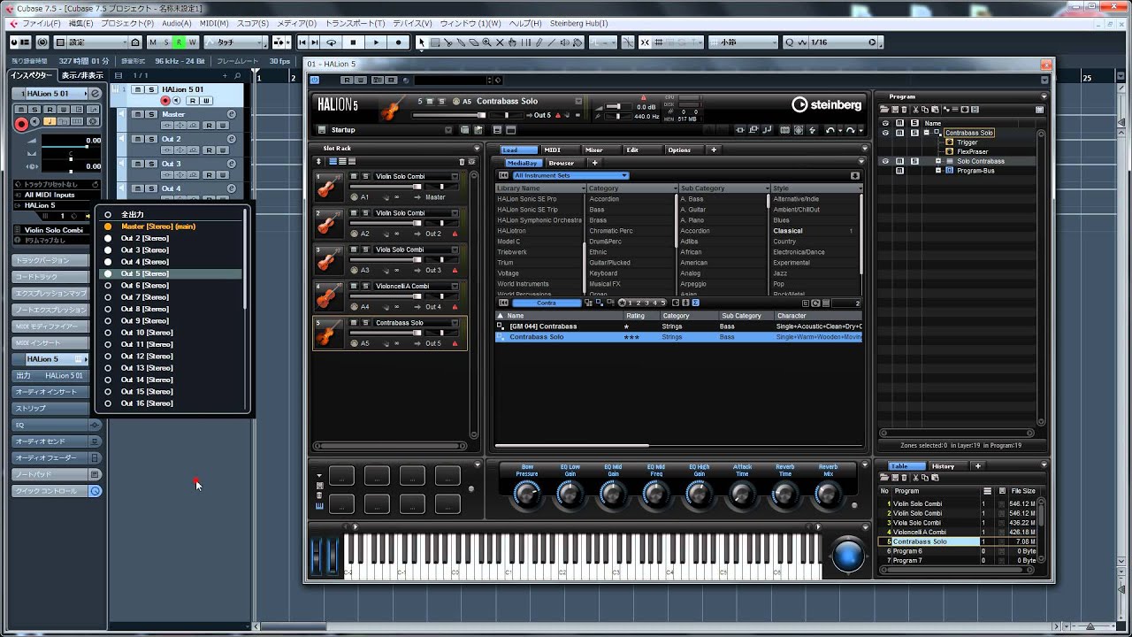1132x637 pixels.
Task: Click the load folder icon in program table
Action: (x=884, y=478)
